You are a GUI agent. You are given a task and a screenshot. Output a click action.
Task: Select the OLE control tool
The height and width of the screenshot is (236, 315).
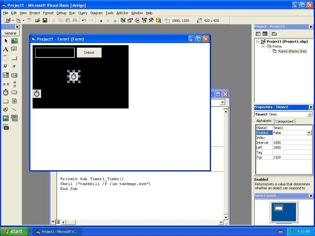6,127
